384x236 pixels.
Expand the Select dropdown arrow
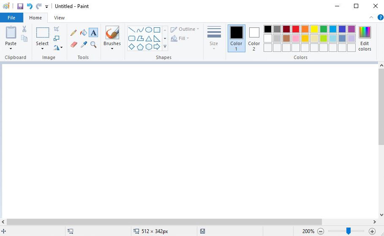point(42,48)
